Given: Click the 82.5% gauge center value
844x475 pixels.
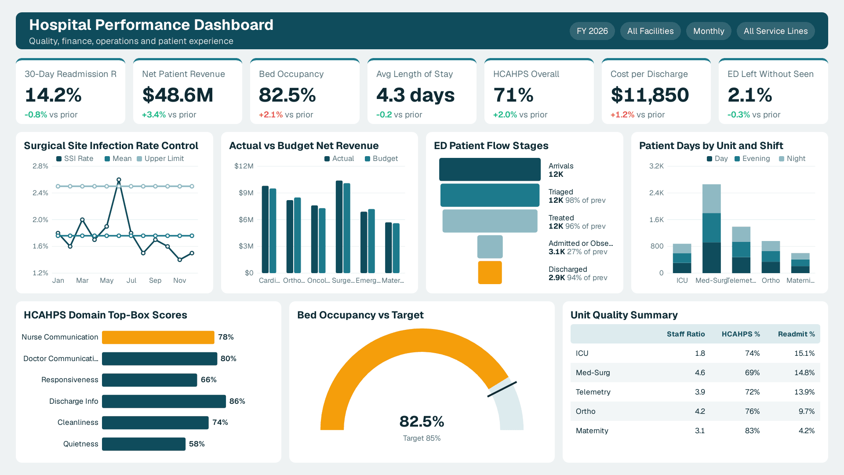Looking at the screenshot, I should (422, 421).
